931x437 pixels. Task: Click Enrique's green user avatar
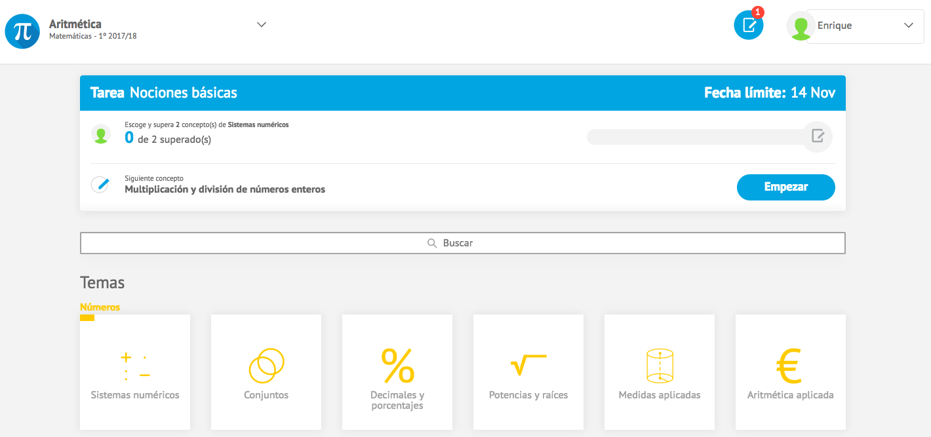click(x=800, y=26)
